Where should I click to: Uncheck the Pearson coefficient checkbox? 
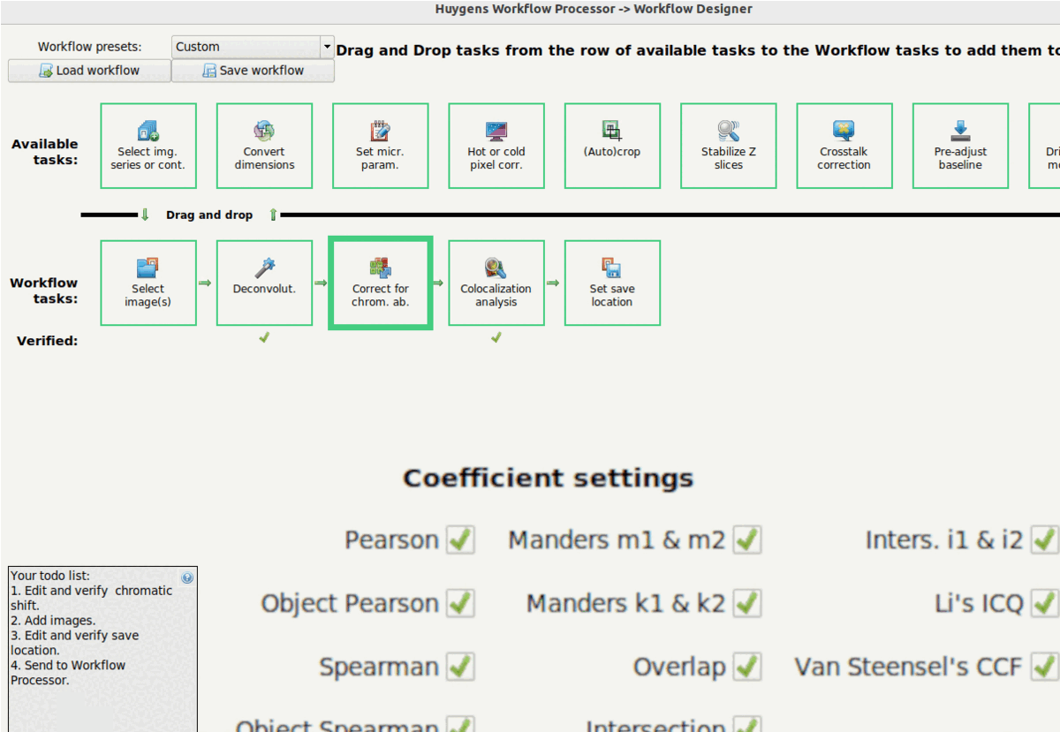pyautogui.click(x=460, y=540)
